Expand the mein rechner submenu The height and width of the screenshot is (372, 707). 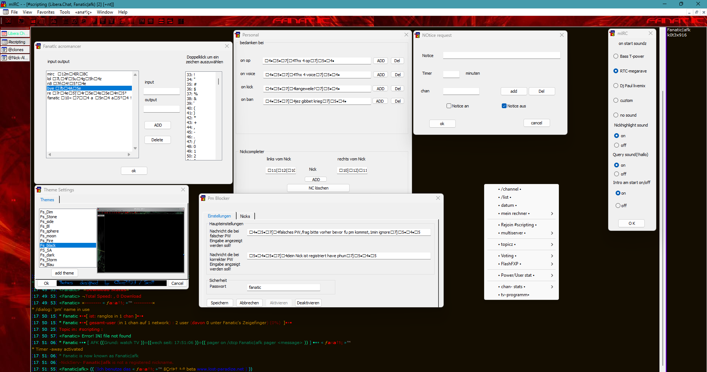(521, 213)
